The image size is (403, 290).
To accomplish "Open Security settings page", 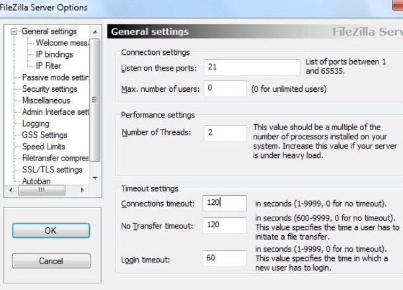I will tap(50, 89).
